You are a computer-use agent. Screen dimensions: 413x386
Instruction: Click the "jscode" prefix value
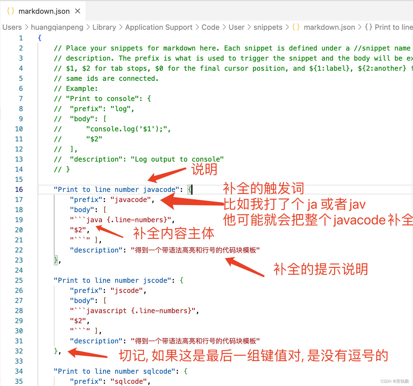coord(127,290)
